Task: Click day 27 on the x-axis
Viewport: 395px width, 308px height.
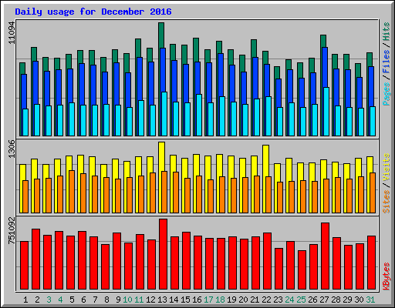Action: 324,300
